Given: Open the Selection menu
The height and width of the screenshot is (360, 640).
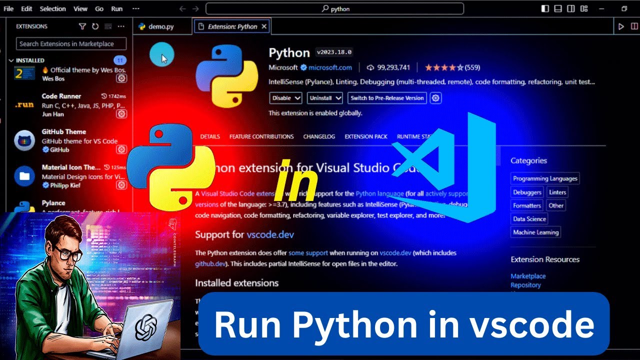Looking at the screenshot, I should 52,9.
